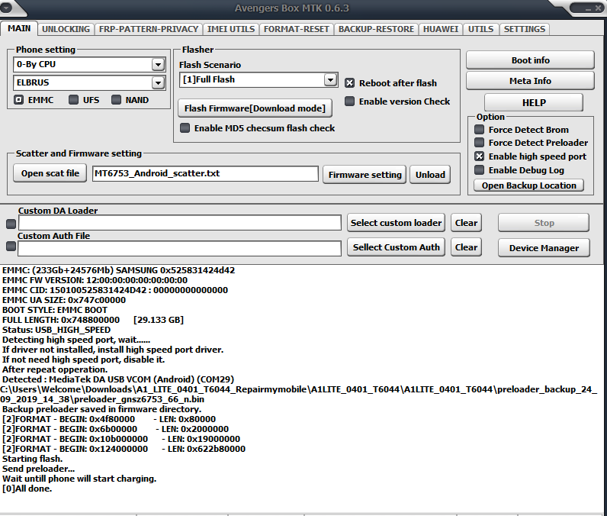The width and height of the screenshot is (607, 516).
Task: Click Open scat file button
Action: tap(50, 173)
